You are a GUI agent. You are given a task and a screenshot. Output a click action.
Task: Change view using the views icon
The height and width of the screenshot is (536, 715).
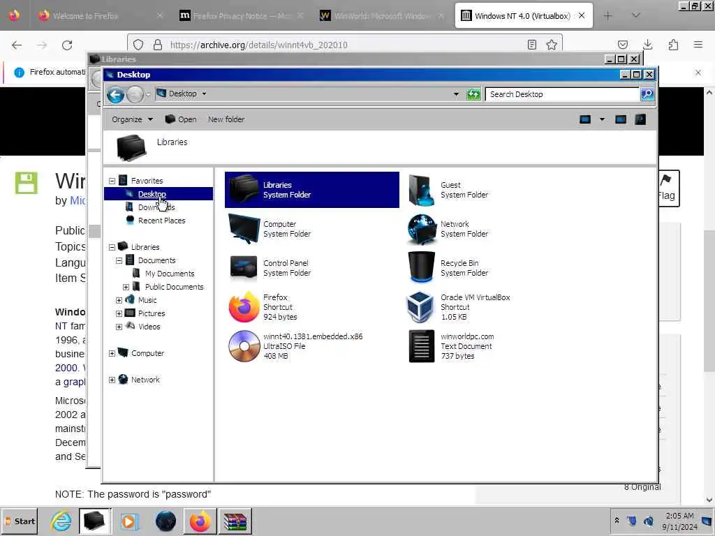coord(585,119)
